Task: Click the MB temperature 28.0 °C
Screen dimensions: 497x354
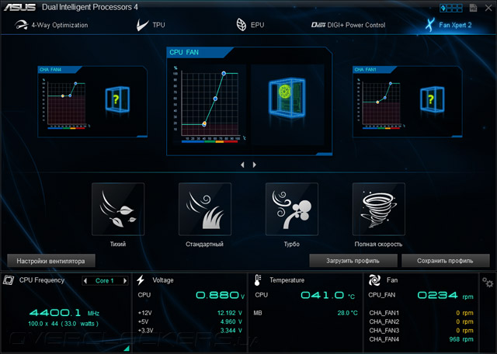Action: tap(347, 313)
